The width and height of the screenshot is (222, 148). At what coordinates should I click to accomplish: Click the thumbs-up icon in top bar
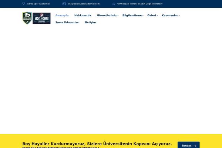tap(114, 4)
